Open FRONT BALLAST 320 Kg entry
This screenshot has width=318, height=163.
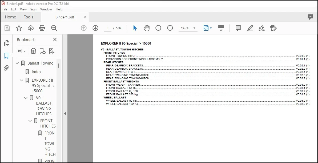click(x=122, y=94)
